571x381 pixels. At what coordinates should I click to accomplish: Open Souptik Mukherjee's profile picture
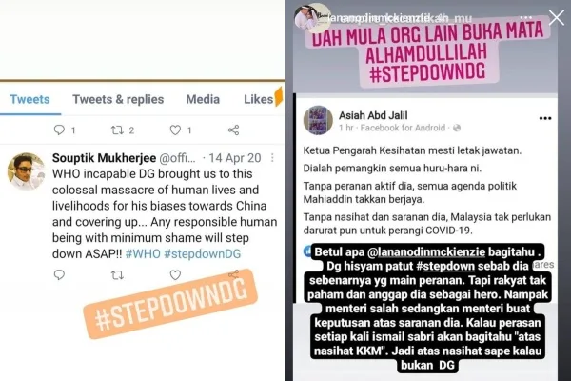click(x=26, y=171)
